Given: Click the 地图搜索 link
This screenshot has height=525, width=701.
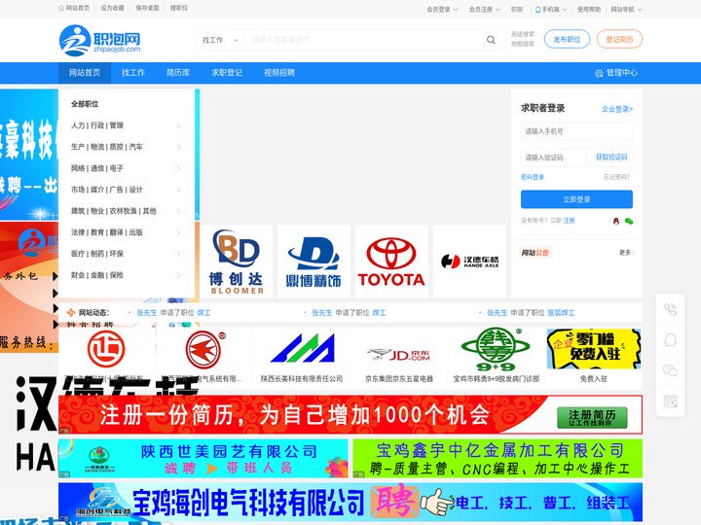Looking at the screenshot, I should [x=523, y=44].
